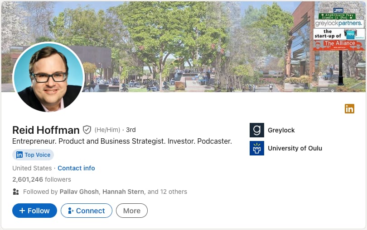Click The Alliance sign in banner

(x=339, y=45)
